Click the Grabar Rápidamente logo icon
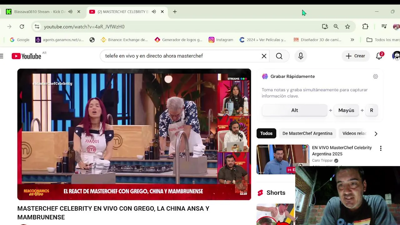Image resolution: width=400 pixels, height=225 pixels. (x=265, y=76)
